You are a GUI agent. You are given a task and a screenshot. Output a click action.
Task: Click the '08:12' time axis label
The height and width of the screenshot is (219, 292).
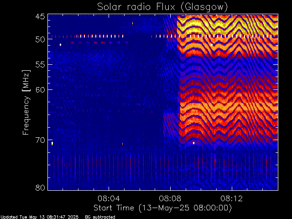pos(232,198)
